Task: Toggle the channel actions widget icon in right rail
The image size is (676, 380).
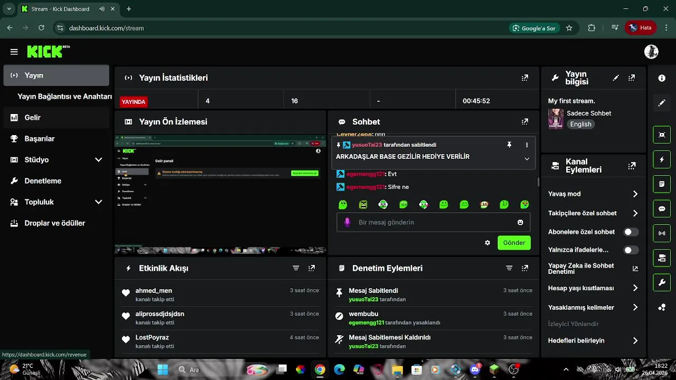Action: 662,258
